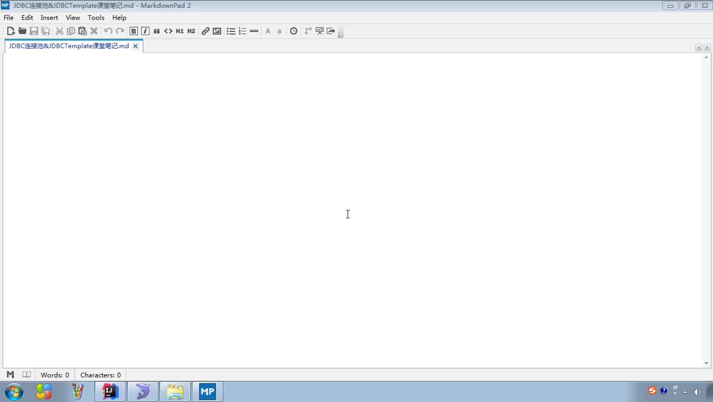Click the Save All toolbar icon
The image size is (713, 402).
point(46,31)
